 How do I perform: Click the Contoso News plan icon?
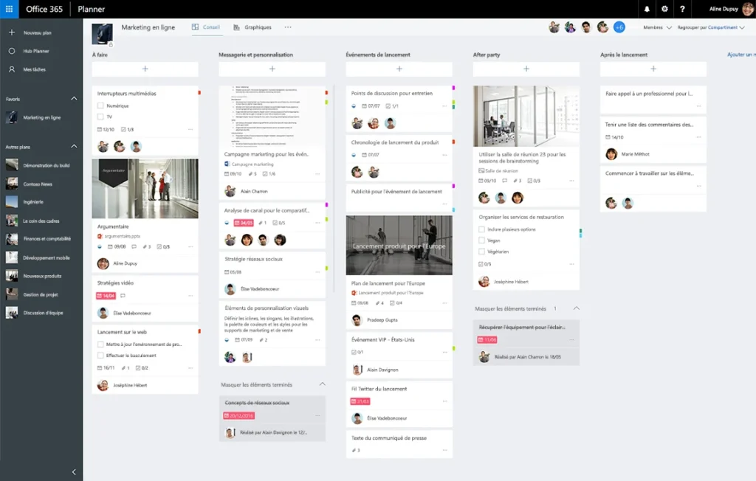[12, 184]
